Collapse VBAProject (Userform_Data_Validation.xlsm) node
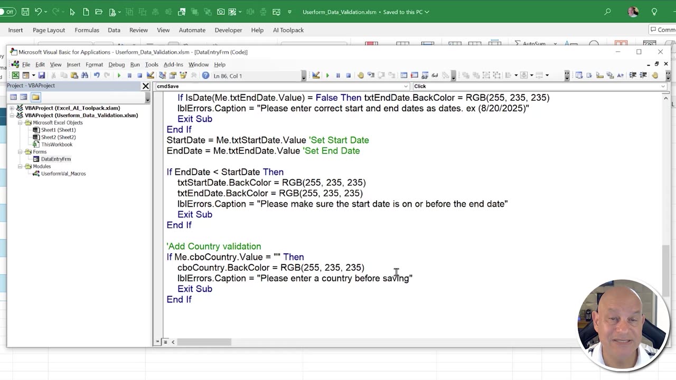The width and height of the screenshot is (676, 380). (12, 115)
